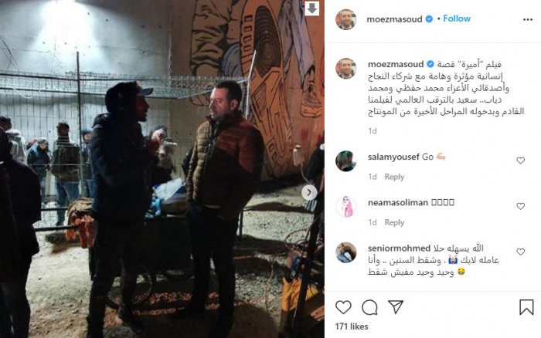The height and width of the screenshot is (338, 541).
Task: Like the post with the heart icon
Action: point(343,307)
